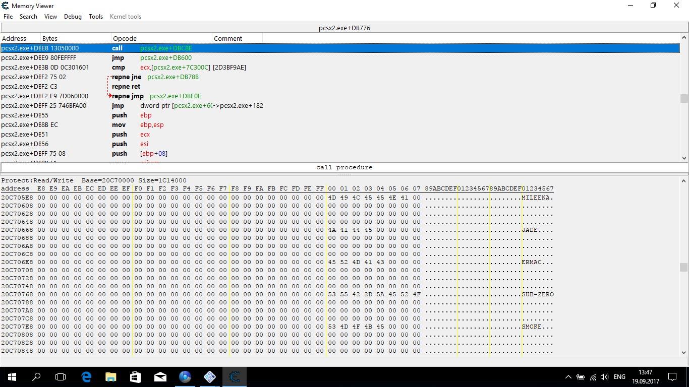
Task: Open the volume tray icon
Action: [x=604, y=376]
